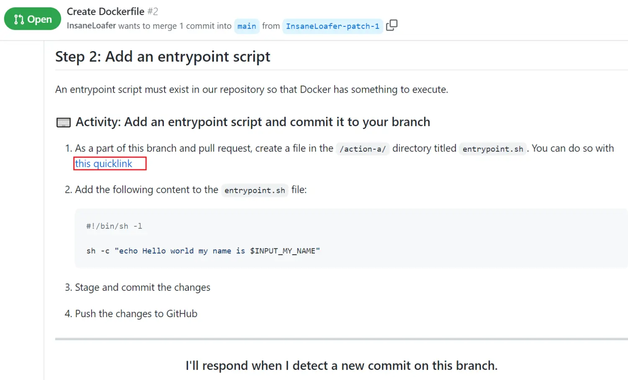Screen dimensions: 628x380
Task: Click the sh -c echo command line
Action: pos(203,251)
